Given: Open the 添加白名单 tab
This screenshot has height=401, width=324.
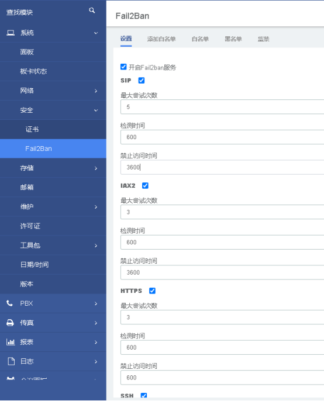Looking at the screenshot, I should point(161,39).
